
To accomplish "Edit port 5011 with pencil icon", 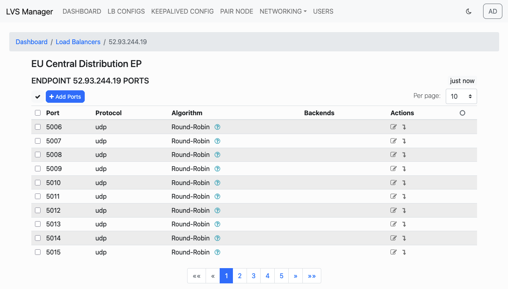I will tap(394, 196).
